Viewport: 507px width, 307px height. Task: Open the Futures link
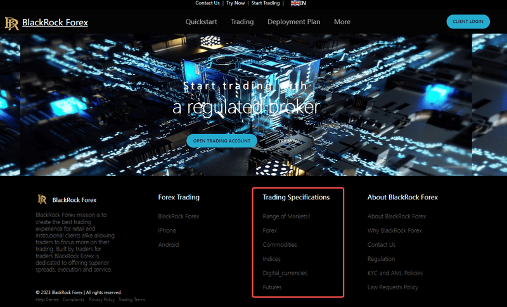pyautogui.click(x=272, y=287)
